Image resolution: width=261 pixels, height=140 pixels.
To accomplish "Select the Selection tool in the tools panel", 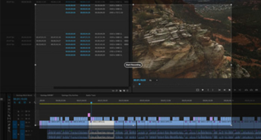I will pyautogui.click(x=9, y=97).
